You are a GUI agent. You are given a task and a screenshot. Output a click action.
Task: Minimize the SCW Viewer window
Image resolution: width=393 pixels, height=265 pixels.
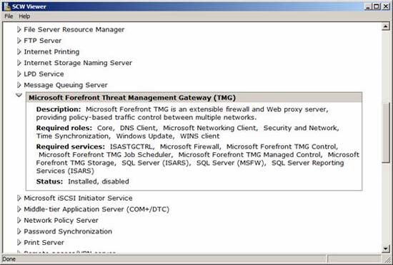coord(368,6)
